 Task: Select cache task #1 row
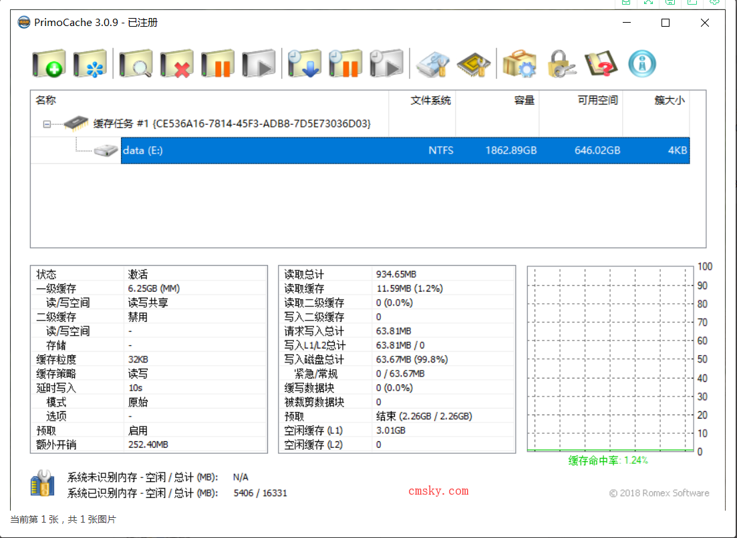[232, 123]
